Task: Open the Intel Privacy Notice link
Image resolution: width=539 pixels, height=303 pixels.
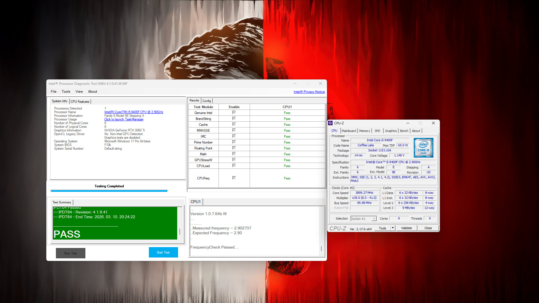Action: tap(309, 92)
